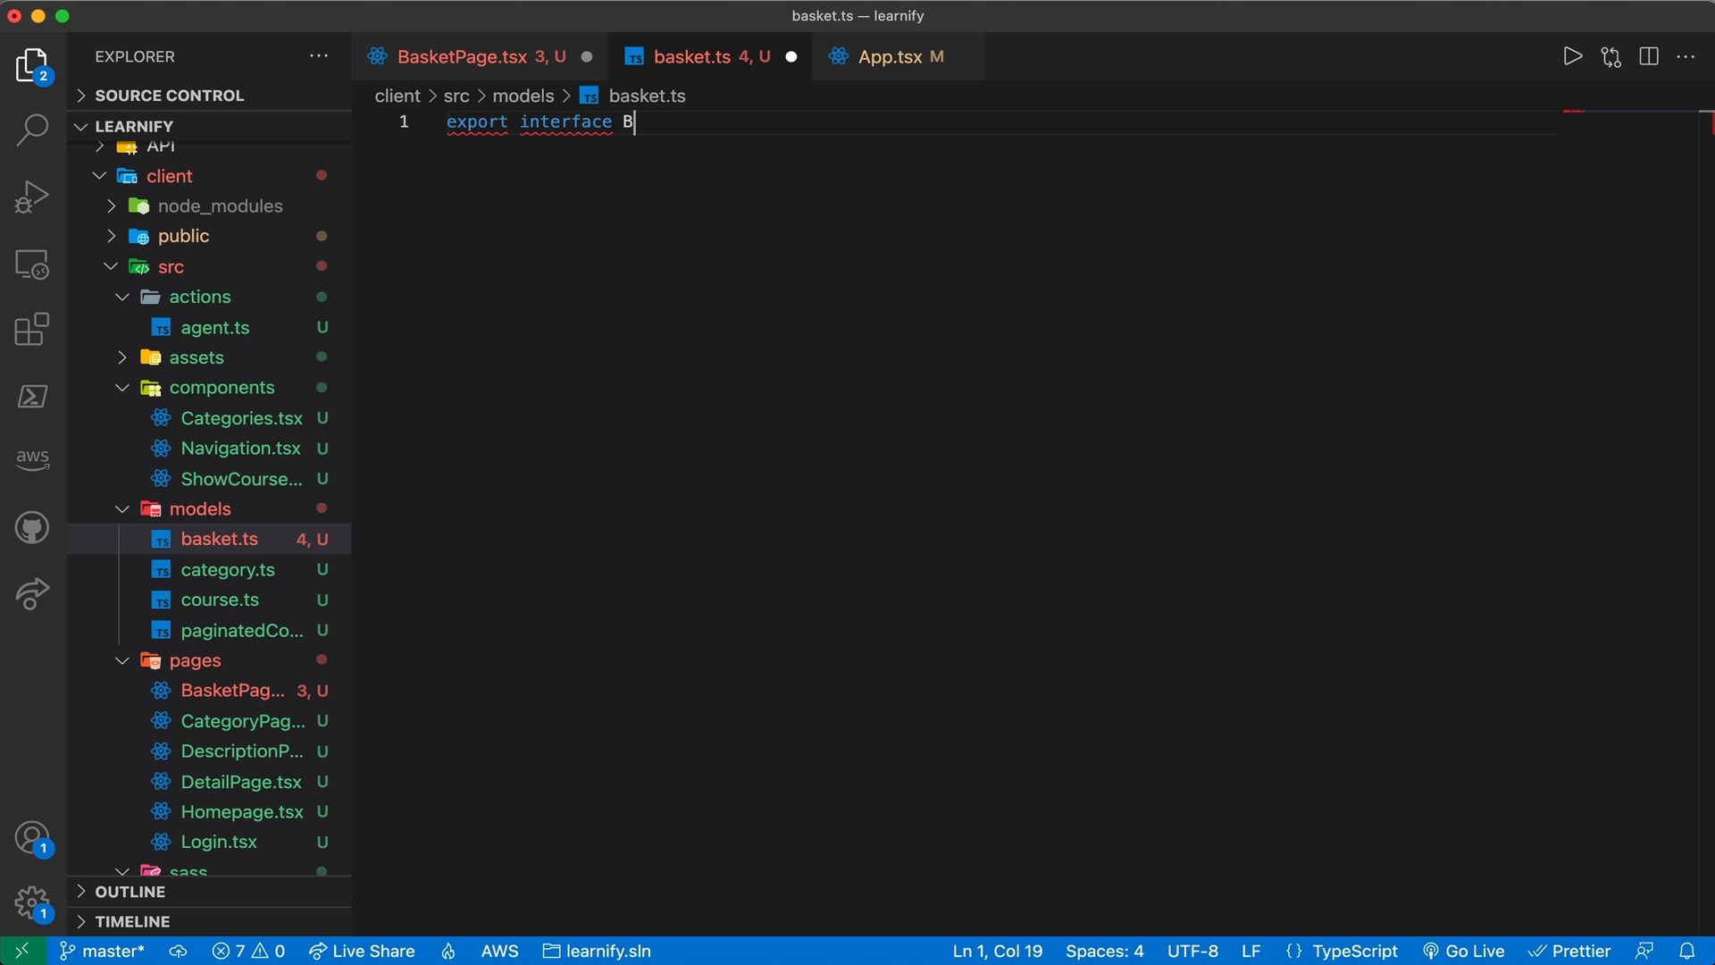The image size is (1715, 965).
Task: Toggle visibility of models folder
Action: click(x=121, y=508)
